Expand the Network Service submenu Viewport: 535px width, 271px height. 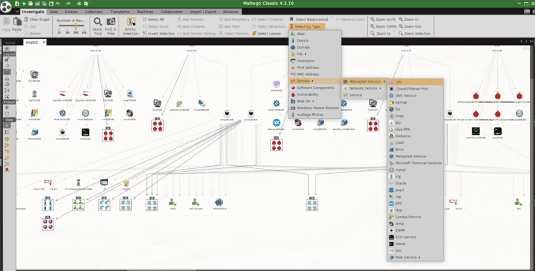(364, 88)
